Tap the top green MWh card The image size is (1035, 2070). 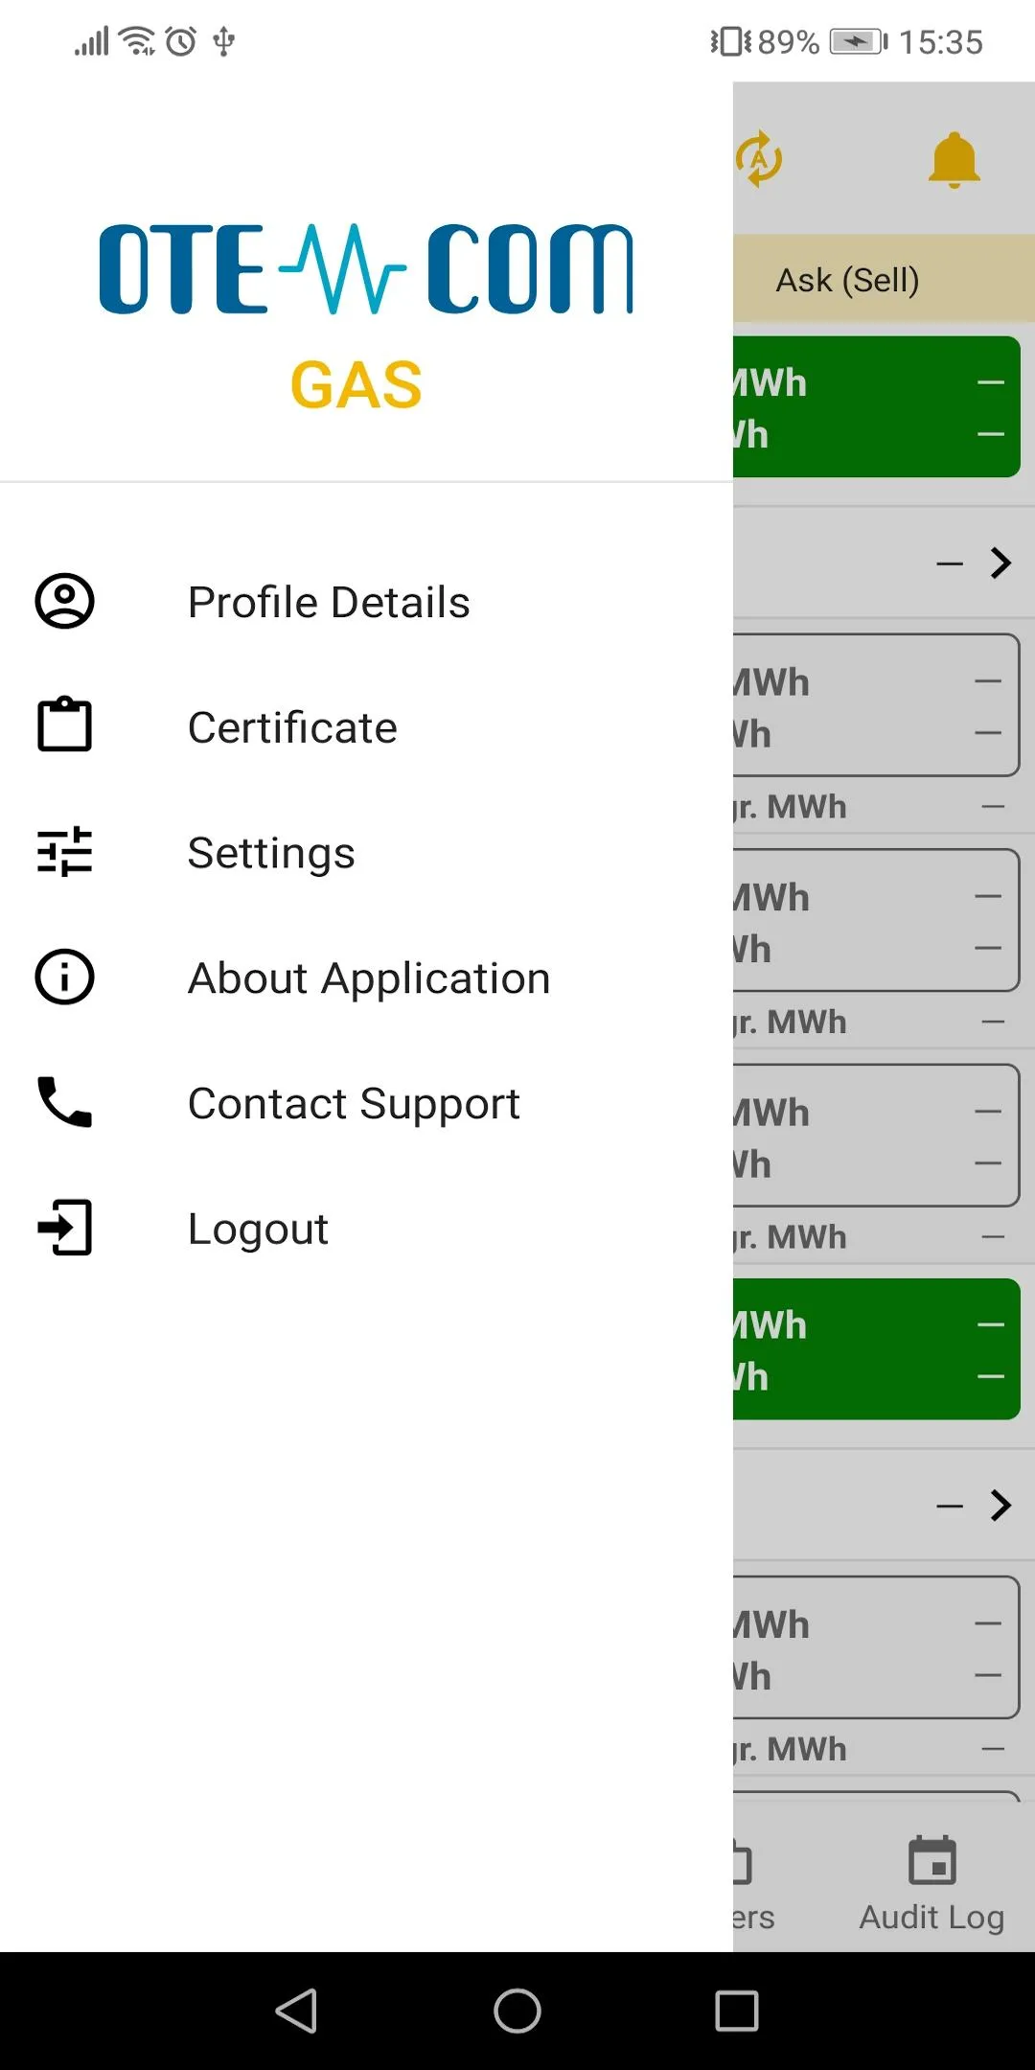click(876, 406)
